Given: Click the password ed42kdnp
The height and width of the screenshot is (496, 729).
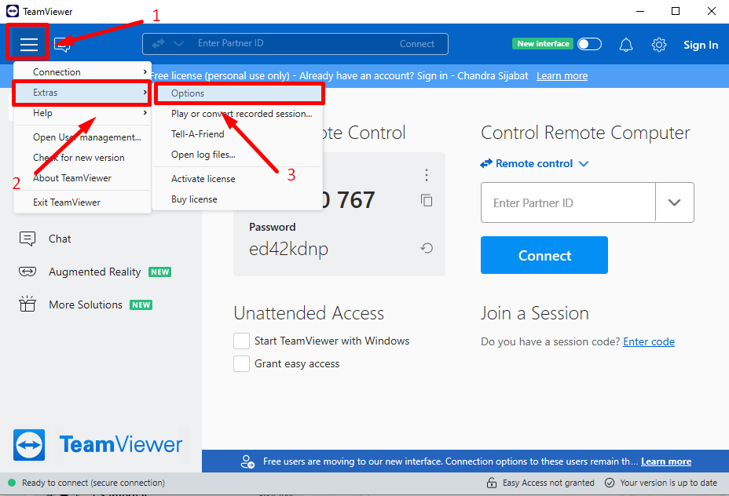Looking at the screenshot, I should pos(288,250).
